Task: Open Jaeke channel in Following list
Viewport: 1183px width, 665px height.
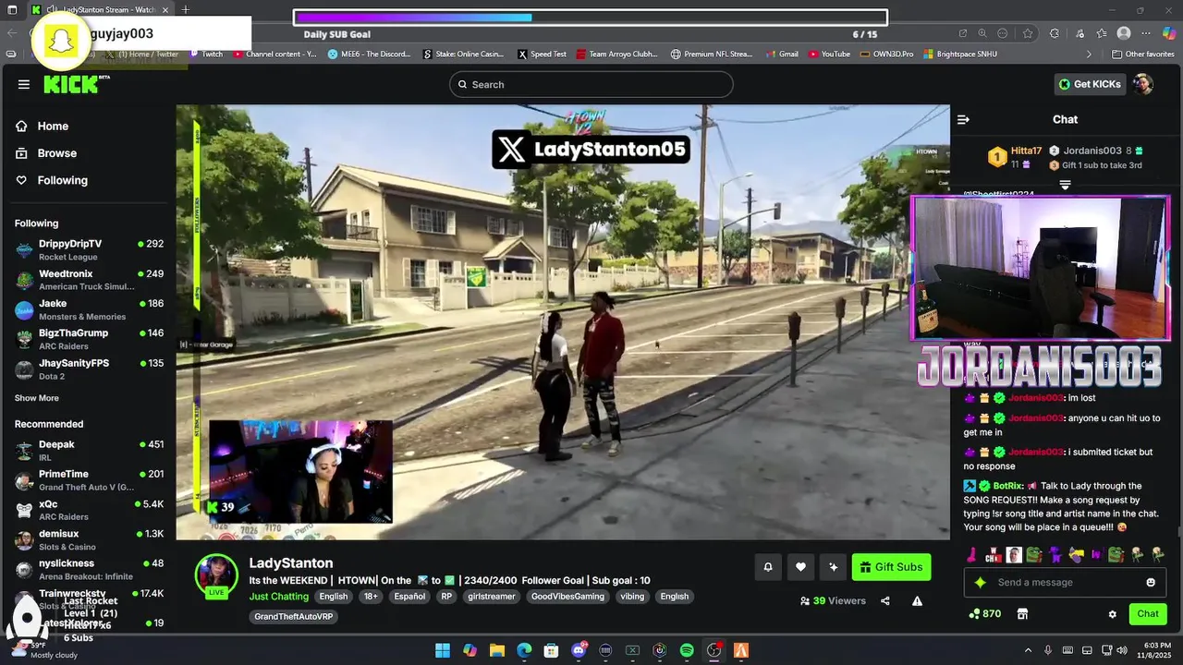Action: click(x=89, y=309)
